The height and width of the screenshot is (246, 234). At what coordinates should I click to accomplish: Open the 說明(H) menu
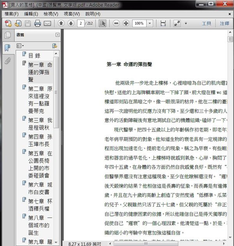click(x=93, y=14)
